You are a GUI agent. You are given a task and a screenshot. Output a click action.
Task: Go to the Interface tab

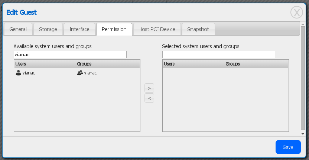(79, 29)
